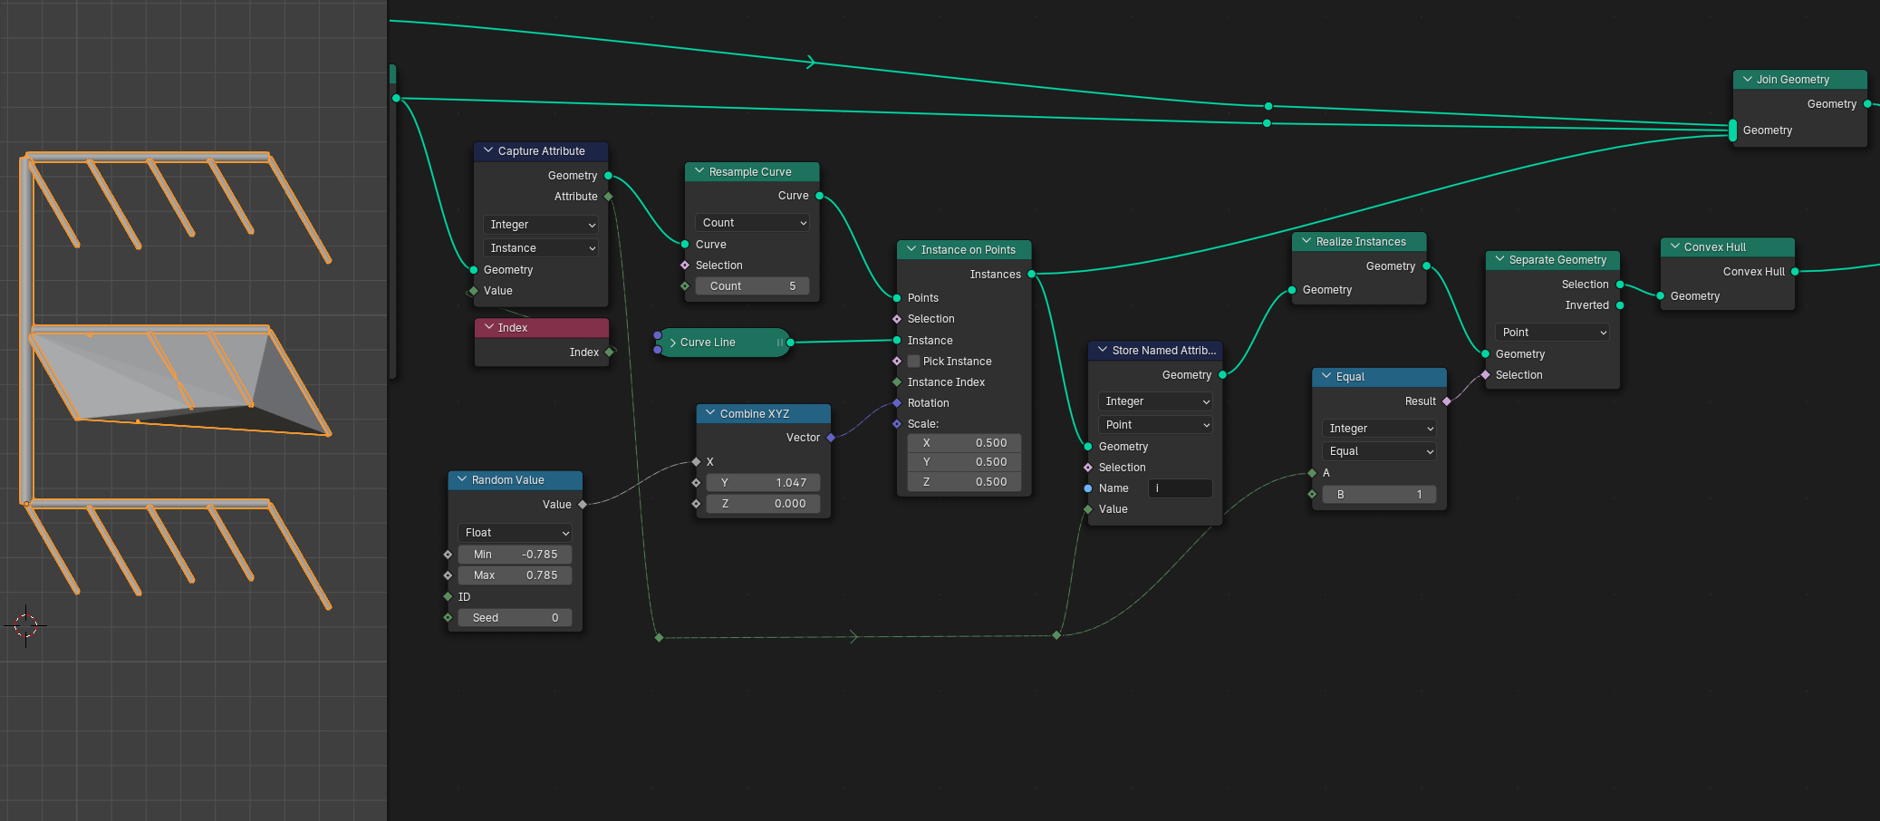Viewport: 1880px width, 821px height.
Task: Click Resample Curve input Curve socket
Action: (x=685, y=245)
